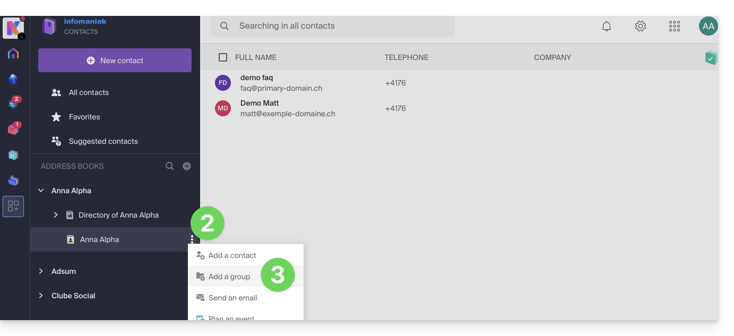Open the mail app with 1 notification

(x=14, y=128)
